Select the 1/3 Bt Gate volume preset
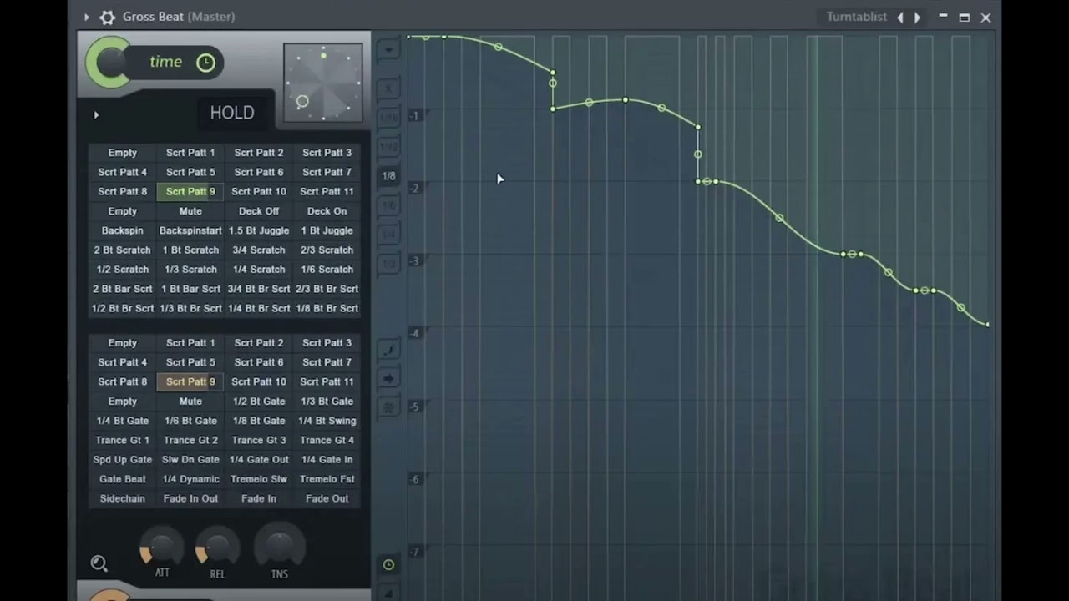Screen dimensions: 1069x601 (327, 402)
